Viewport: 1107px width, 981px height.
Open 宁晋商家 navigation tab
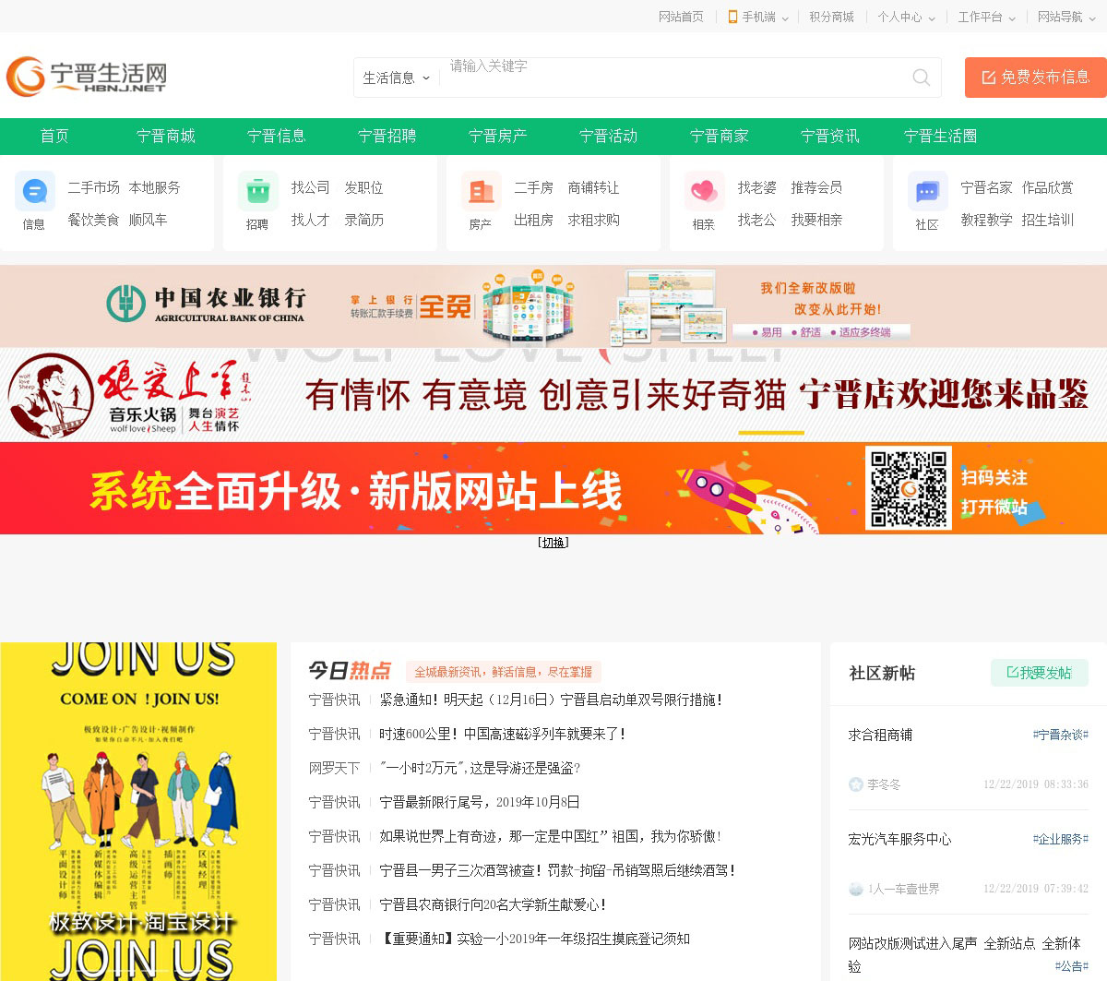(x=720, y=136)
